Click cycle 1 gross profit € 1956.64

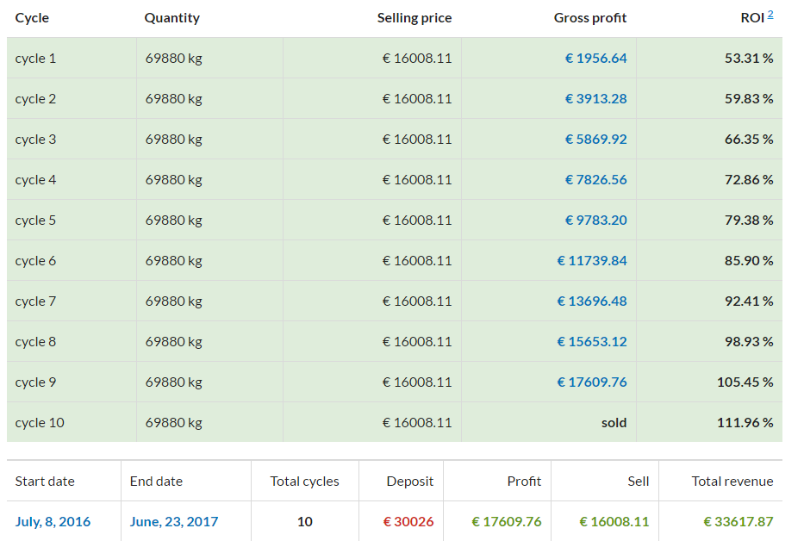pyautogui.click(x=595, y=59)
